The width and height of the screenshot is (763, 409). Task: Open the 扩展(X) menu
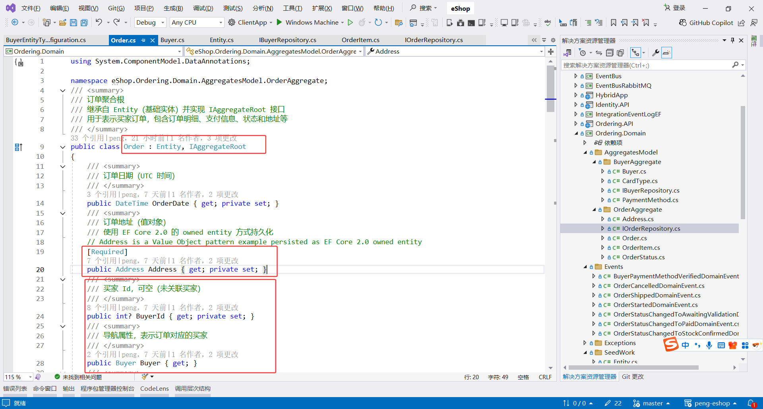(322, 8)
